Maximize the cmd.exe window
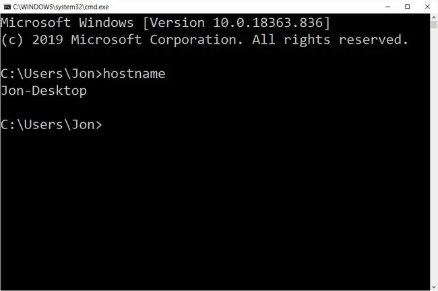Image resolution: width=438 pixels, height=291 pixels. click(407, 7)
